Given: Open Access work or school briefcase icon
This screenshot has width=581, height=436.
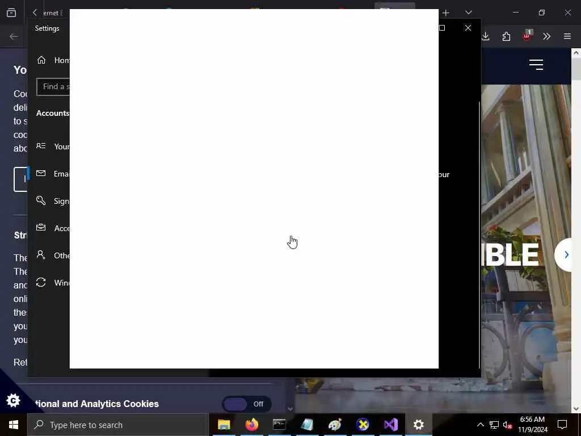Looking at the screenshot, I should point(41,227).
